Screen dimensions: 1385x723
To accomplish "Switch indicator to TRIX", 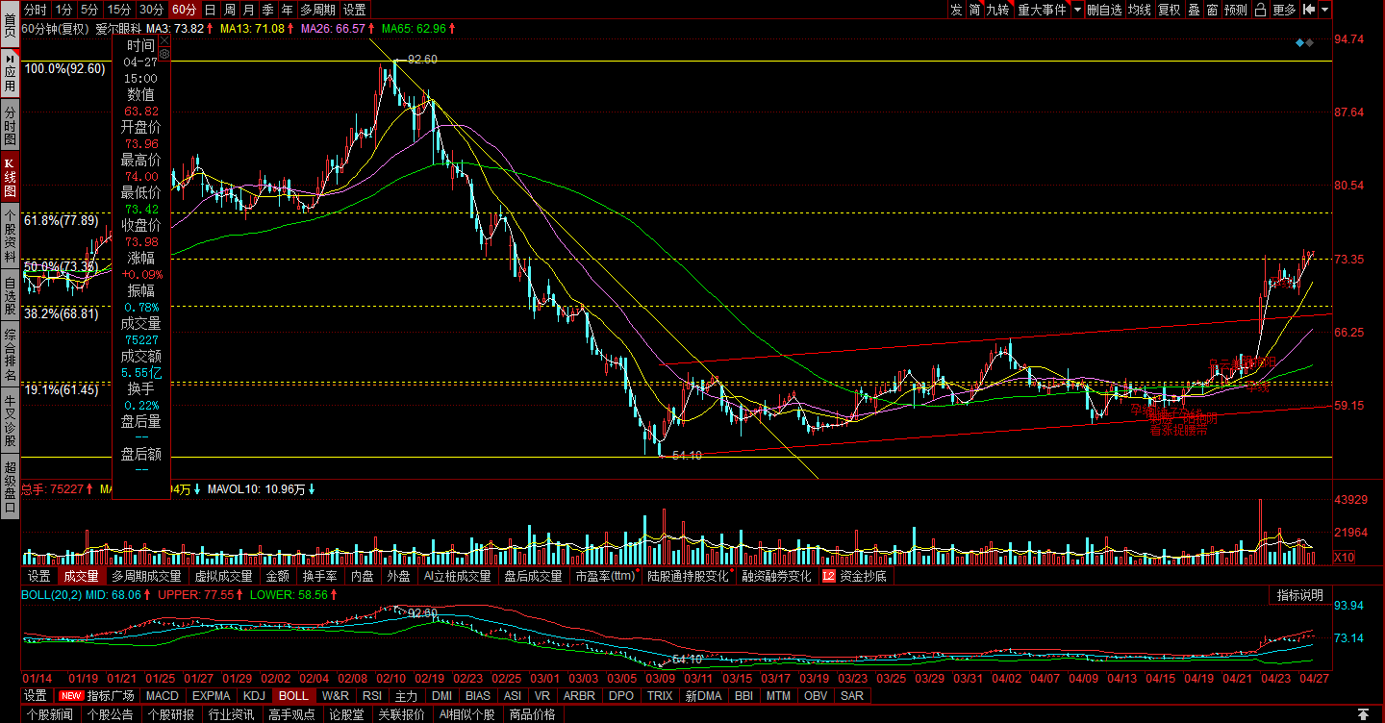I will [x=660, y=695].
